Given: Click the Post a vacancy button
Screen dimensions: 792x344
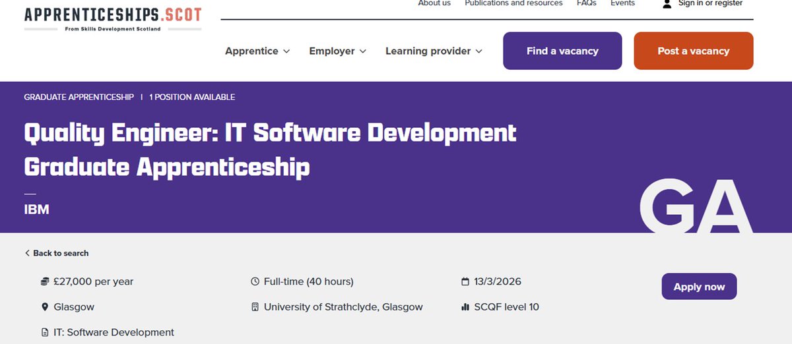Looking at the screenshot, I should (x=694, y=51).
